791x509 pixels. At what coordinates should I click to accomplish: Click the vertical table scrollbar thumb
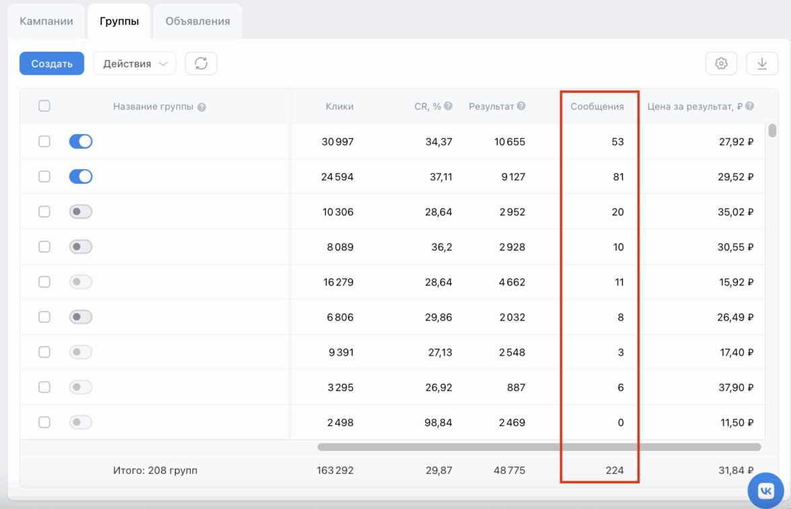click(x=773, y=130)
